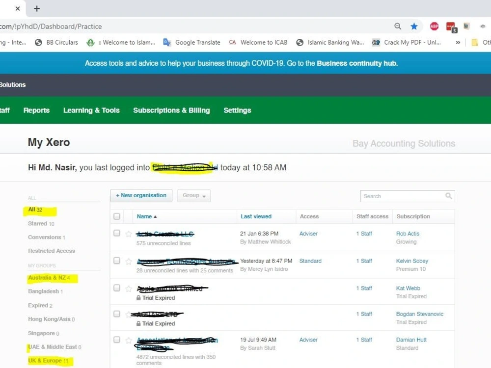This screenshot has height=368, width=491.
Task: Filter by Conversions 1
Action: (x=46, y=237)
